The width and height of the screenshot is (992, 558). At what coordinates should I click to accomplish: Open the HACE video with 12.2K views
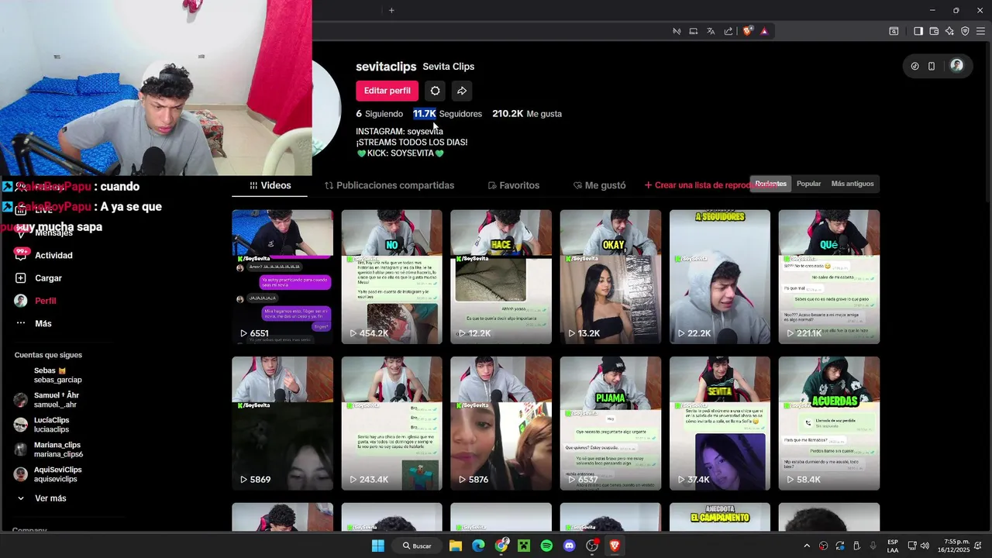[501, 277]
